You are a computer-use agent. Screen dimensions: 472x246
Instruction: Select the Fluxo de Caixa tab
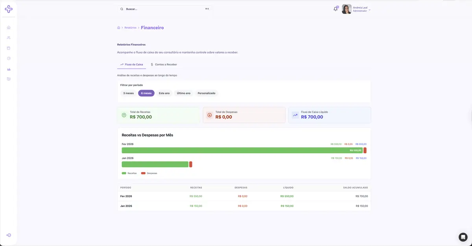tap(131, 64)
